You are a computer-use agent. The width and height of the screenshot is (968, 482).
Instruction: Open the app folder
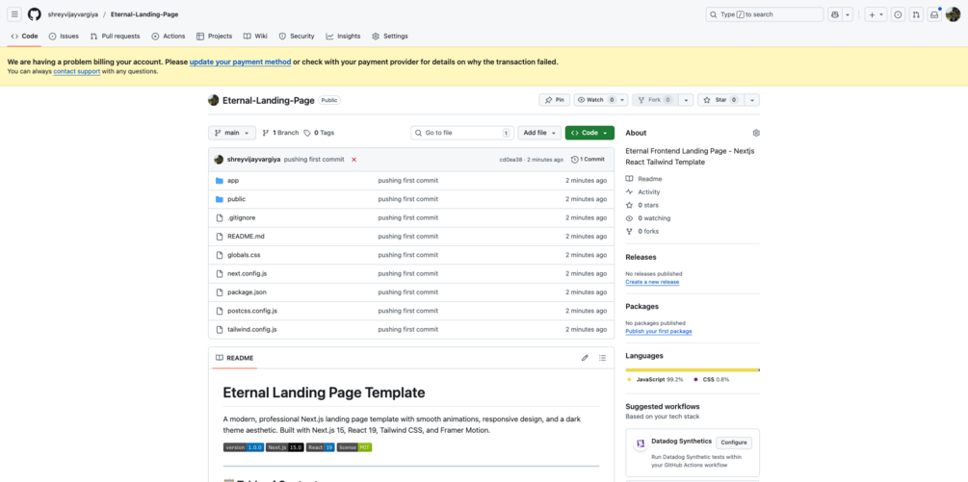tap(233, 181)
